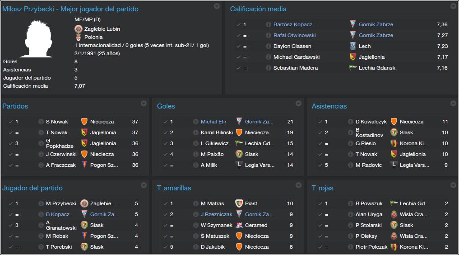Click the Milosz Przybecki silhouette photo
The height and width of the screenshot is (255, 459).
37,39
